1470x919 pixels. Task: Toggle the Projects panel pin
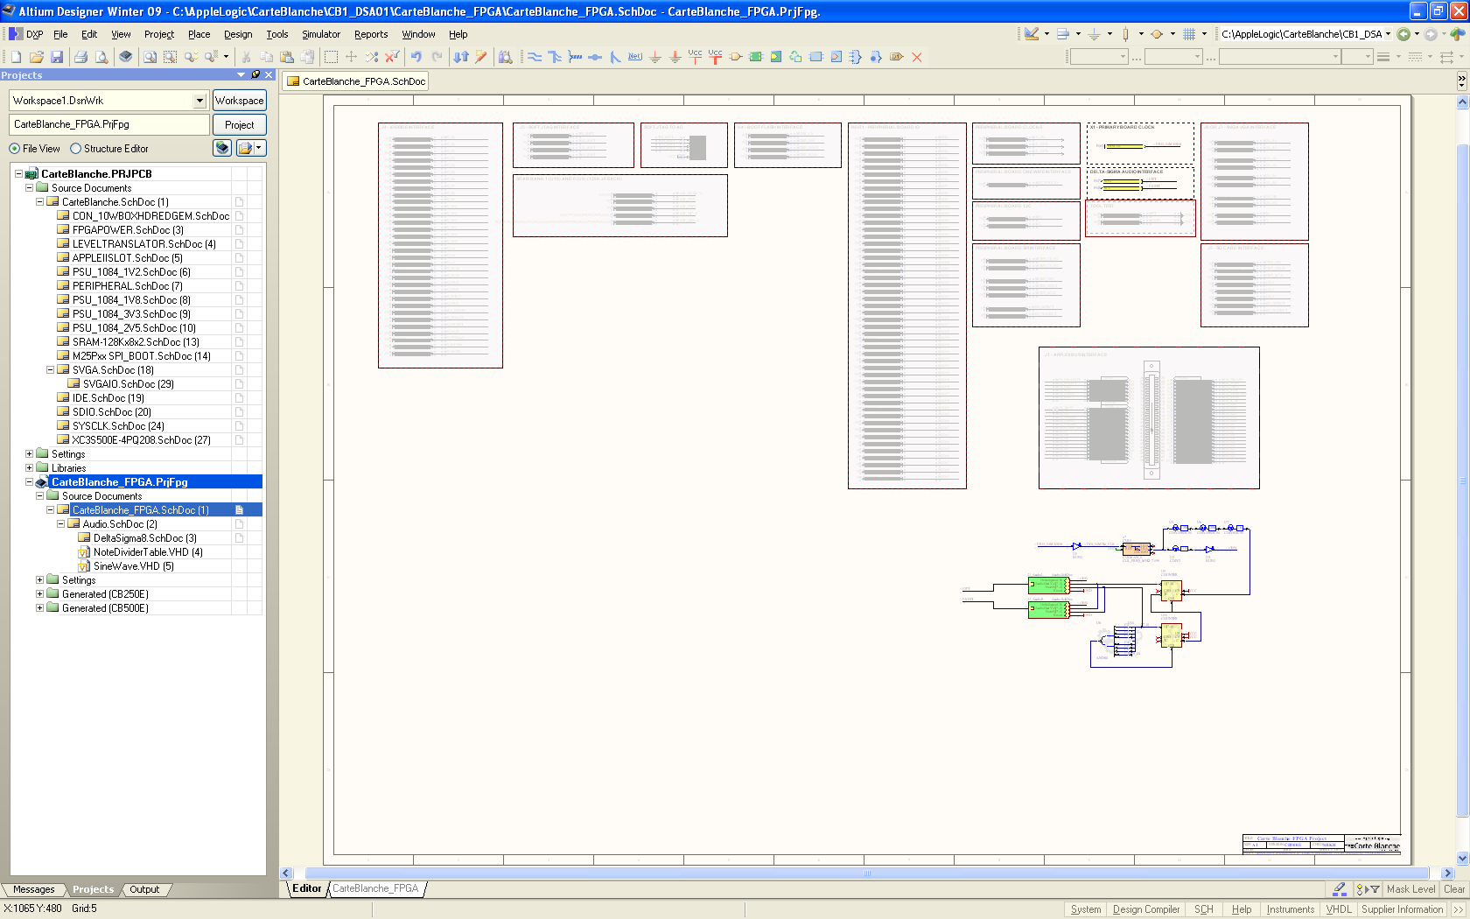coord(255,74)
